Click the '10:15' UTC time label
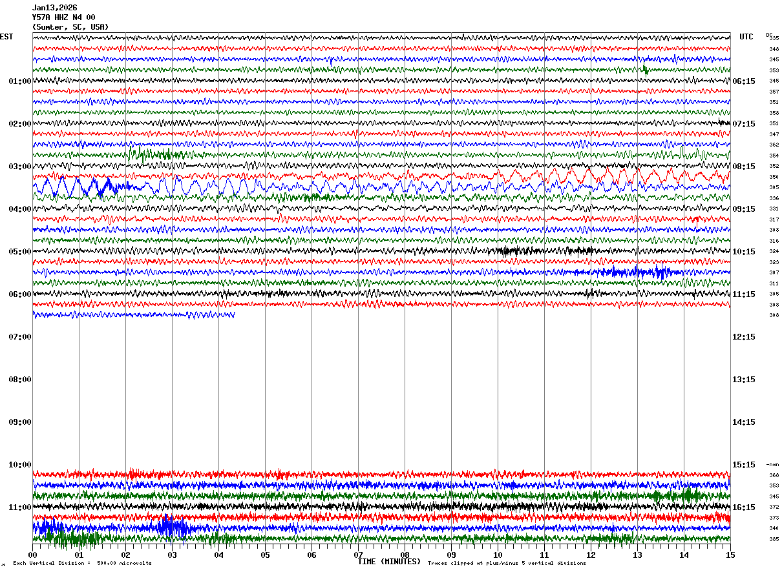Image resolution: width=782 pixels, height=572 pixels. point(744,252)
